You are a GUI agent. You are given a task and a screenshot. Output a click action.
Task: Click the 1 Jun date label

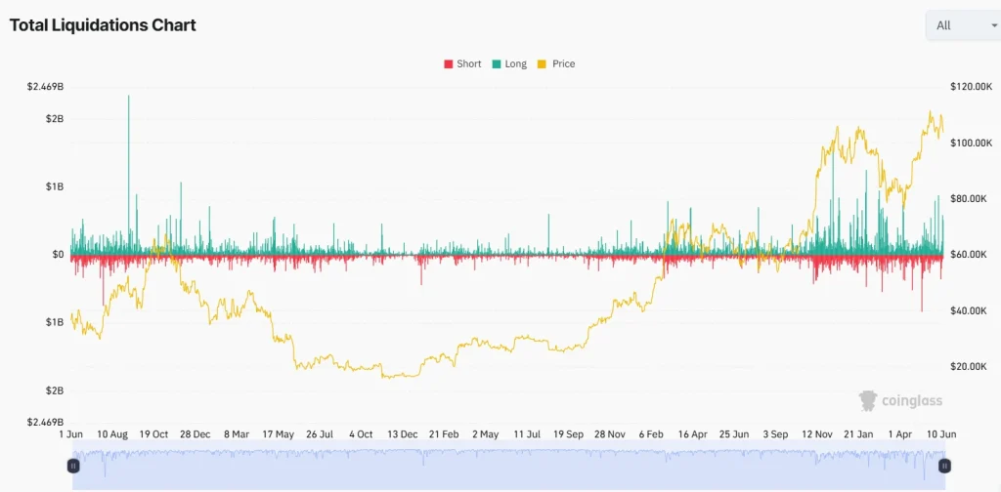tap(70, 434)
